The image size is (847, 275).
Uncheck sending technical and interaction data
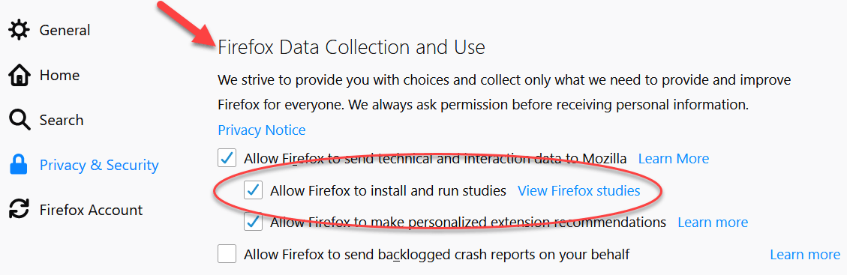tap(227, 159)
